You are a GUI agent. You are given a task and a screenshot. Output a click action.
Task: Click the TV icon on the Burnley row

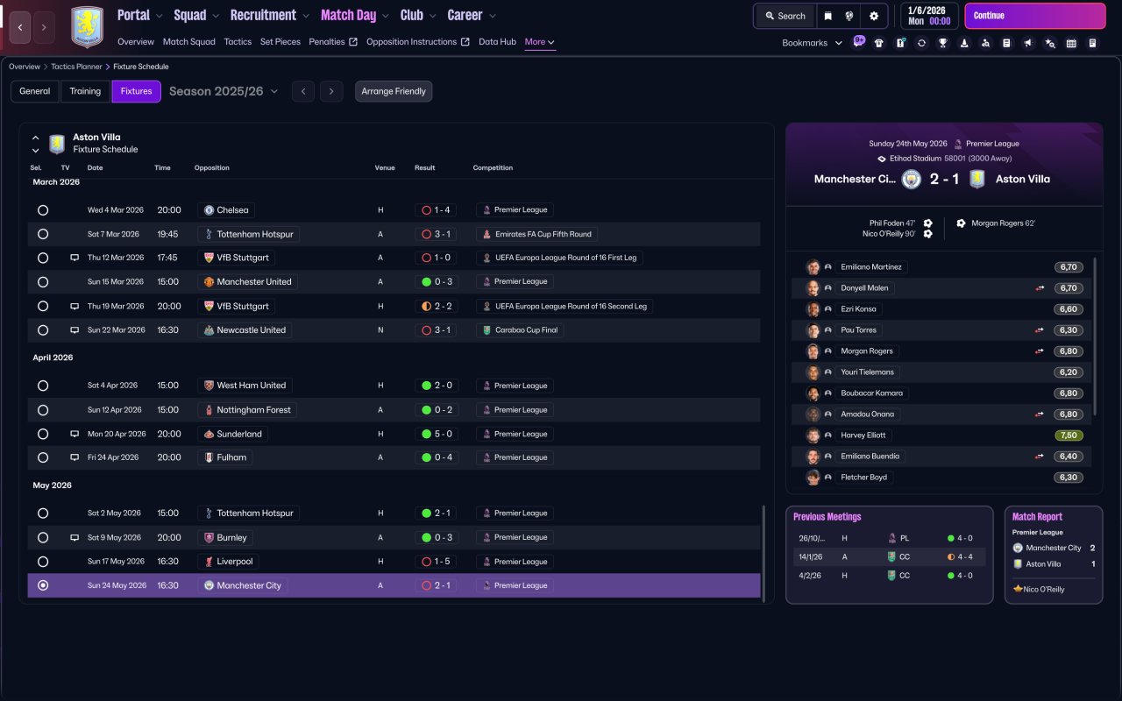click(75, 537)
